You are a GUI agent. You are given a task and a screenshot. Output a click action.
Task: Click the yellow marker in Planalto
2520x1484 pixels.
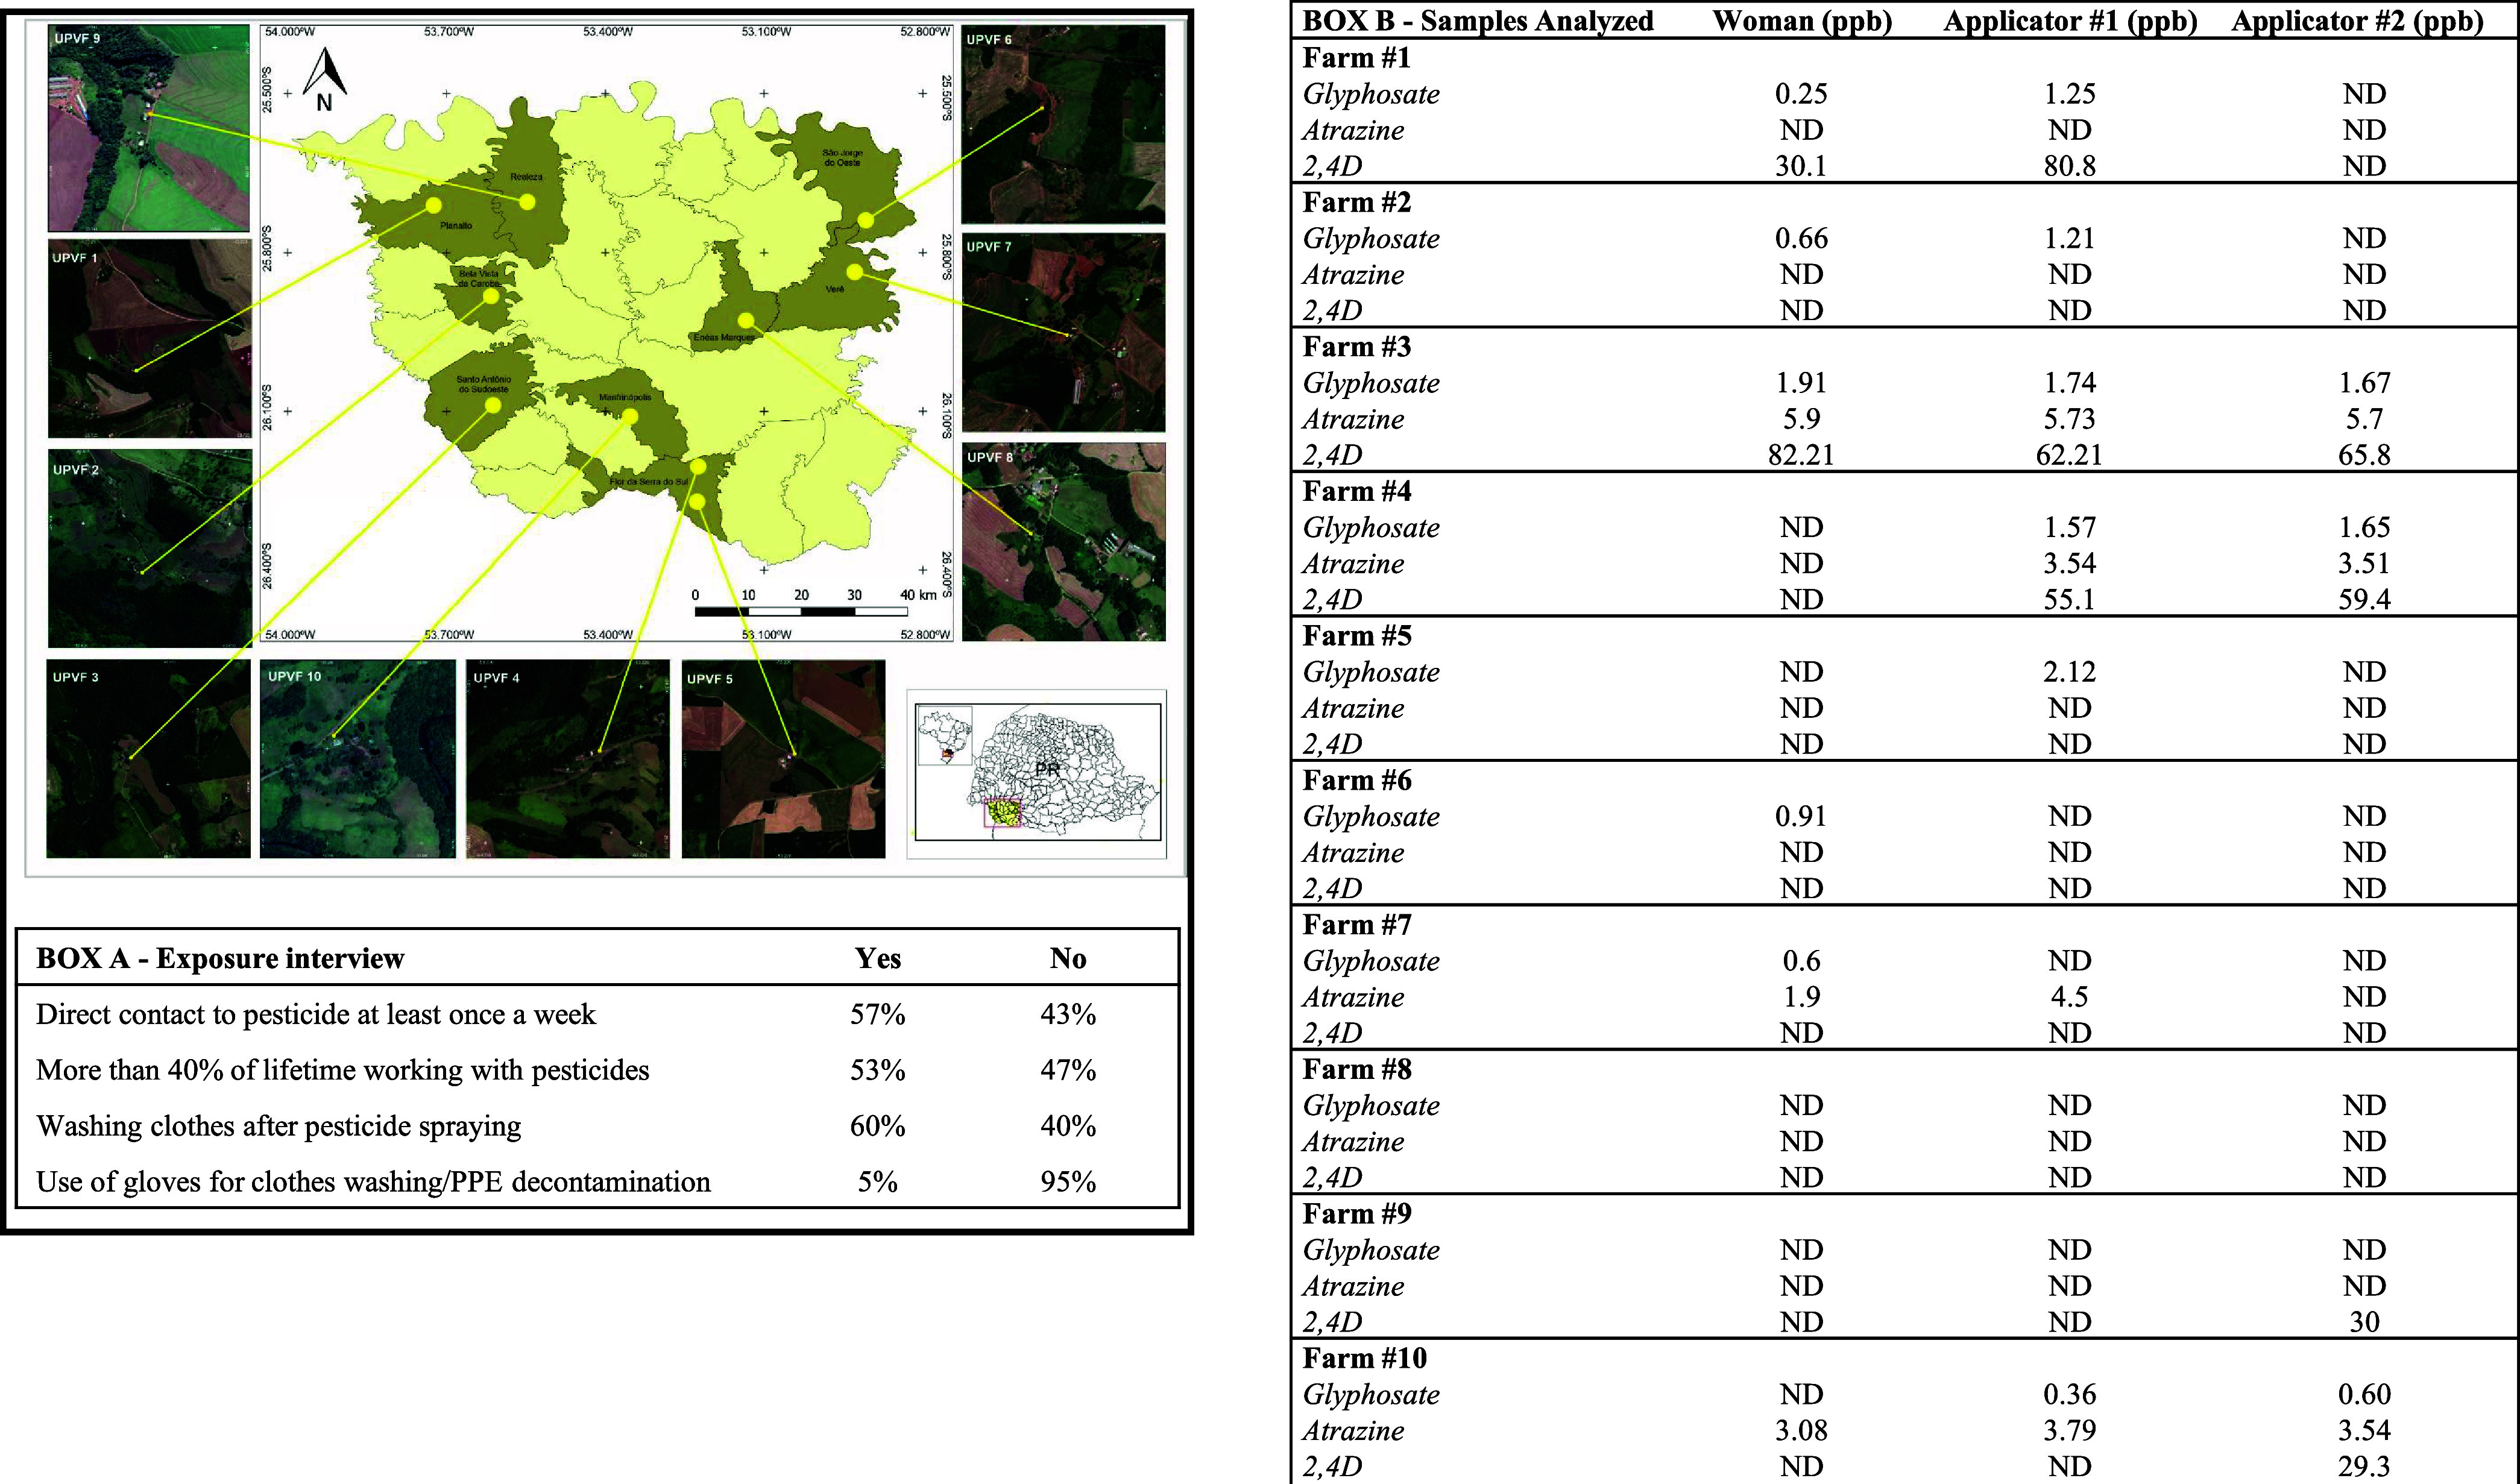click(x=433, y=205)
